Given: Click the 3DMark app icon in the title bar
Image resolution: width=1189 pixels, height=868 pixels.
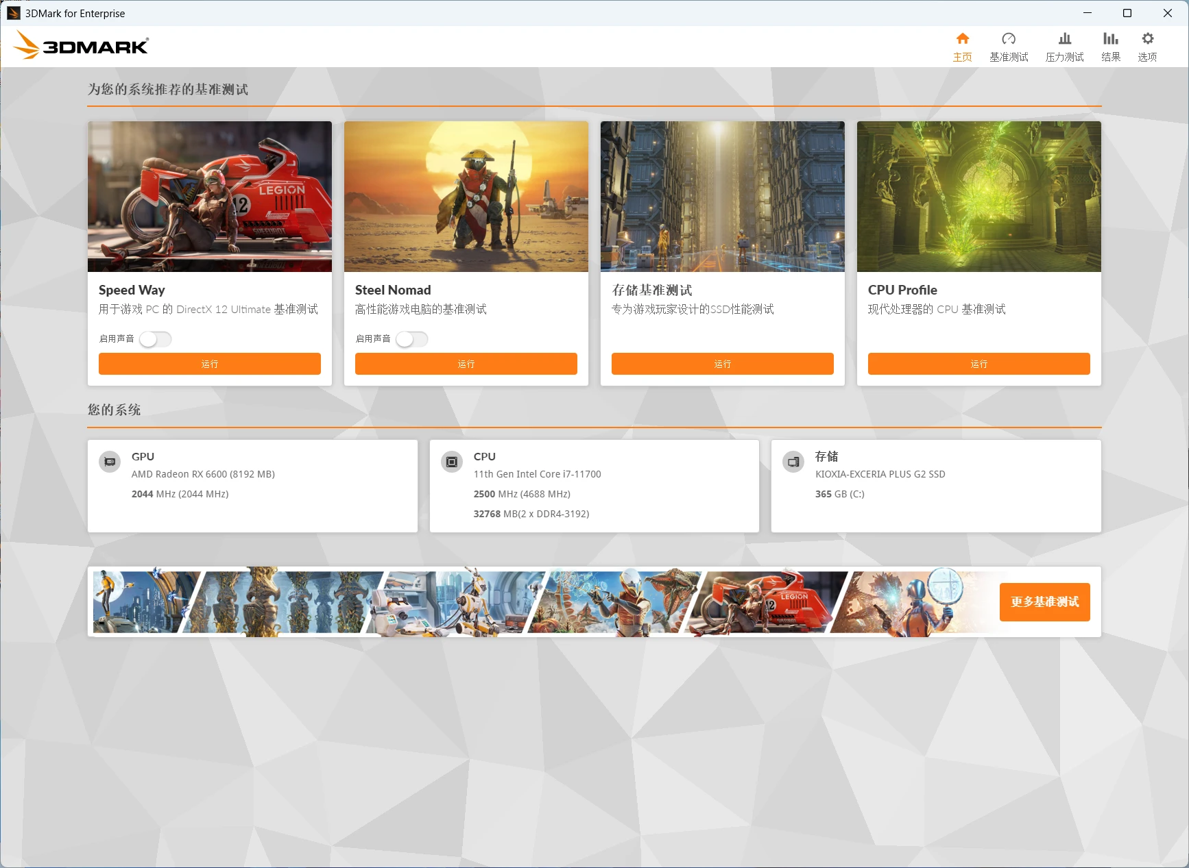Looking at the screenshot, I should (13, 13).
